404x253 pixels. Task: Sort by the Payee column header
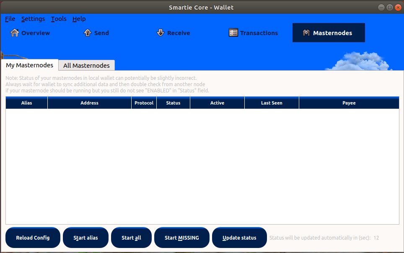[x=349, y=103]
